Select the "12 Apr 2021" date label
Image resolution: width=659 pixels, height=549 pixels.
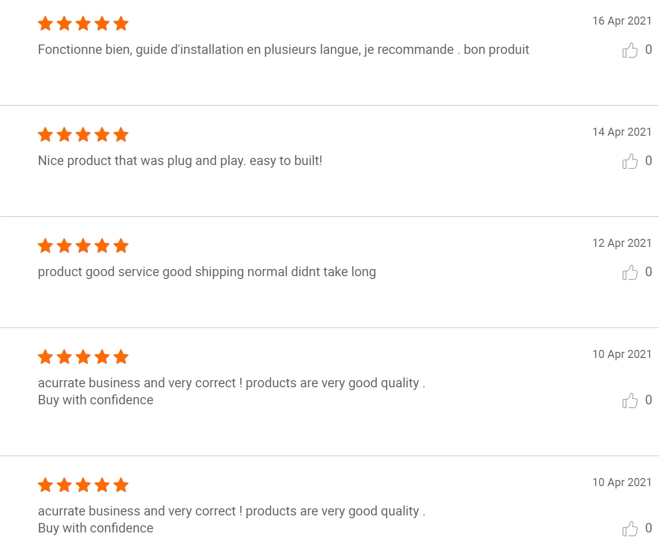coord(622,243)
